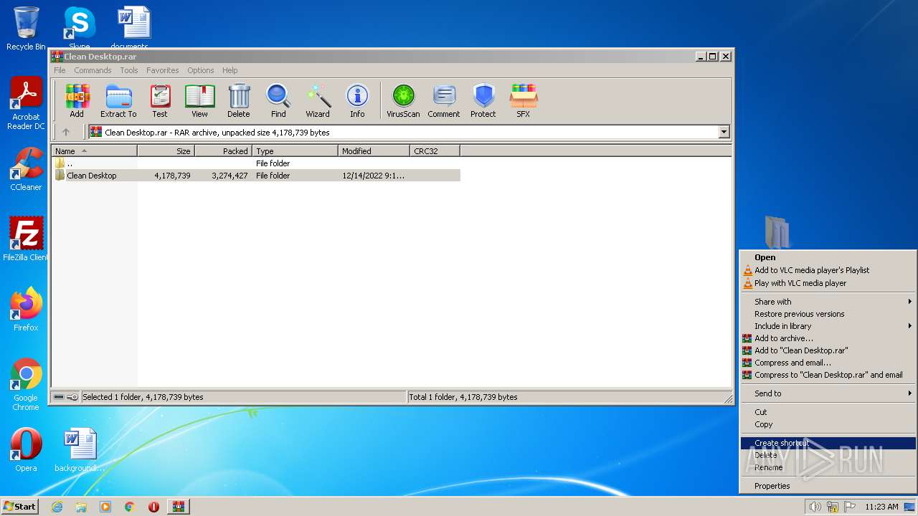This screenshot has width=918, height=516.
Task: Select the Opera desktop shortcut
Action: coord(26,450)
